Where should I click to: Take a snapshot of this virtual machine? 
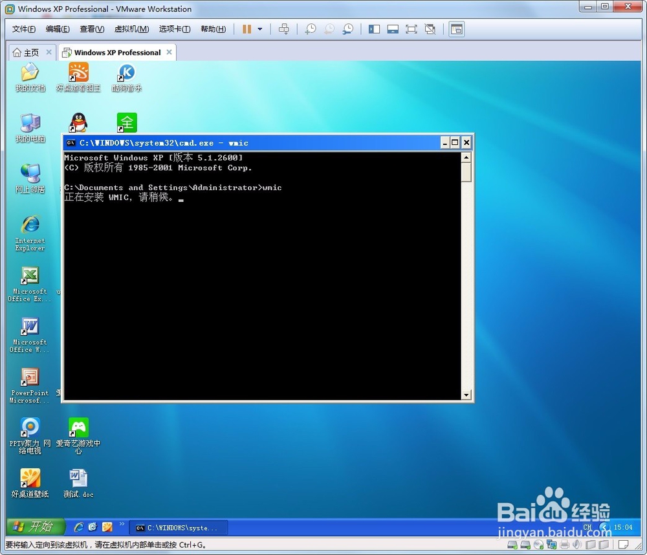311,29
